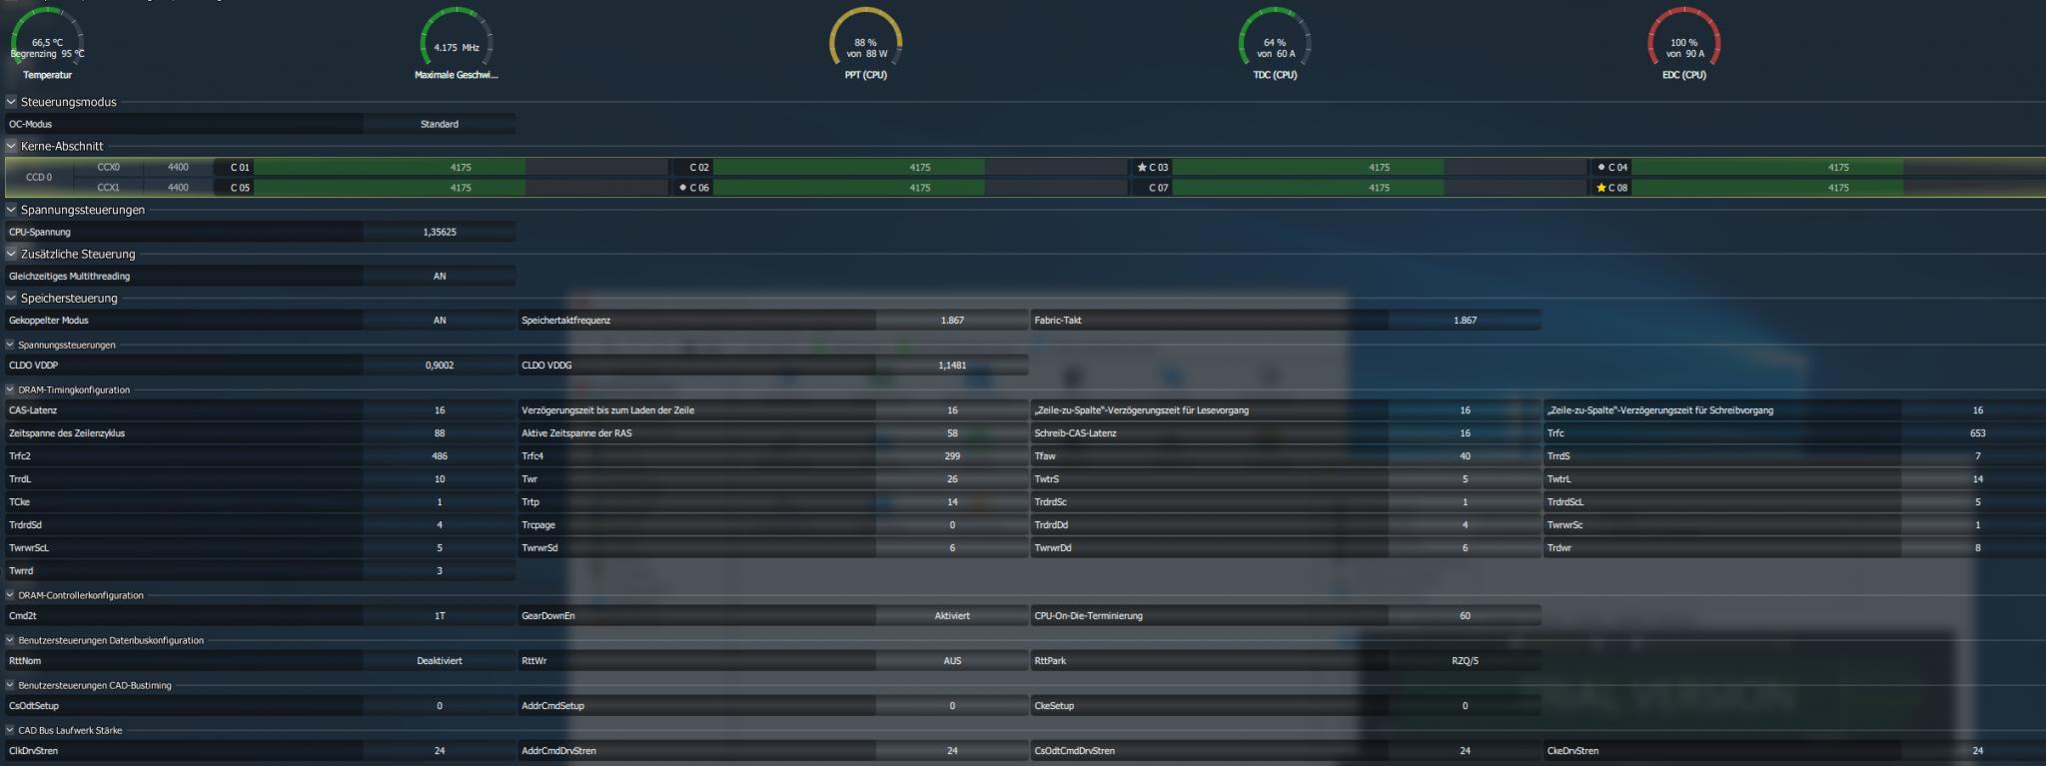Click the CPU-Spannung value 1,35625
The height and width of the screenshot is (766, 2046).
coord(440,232)
